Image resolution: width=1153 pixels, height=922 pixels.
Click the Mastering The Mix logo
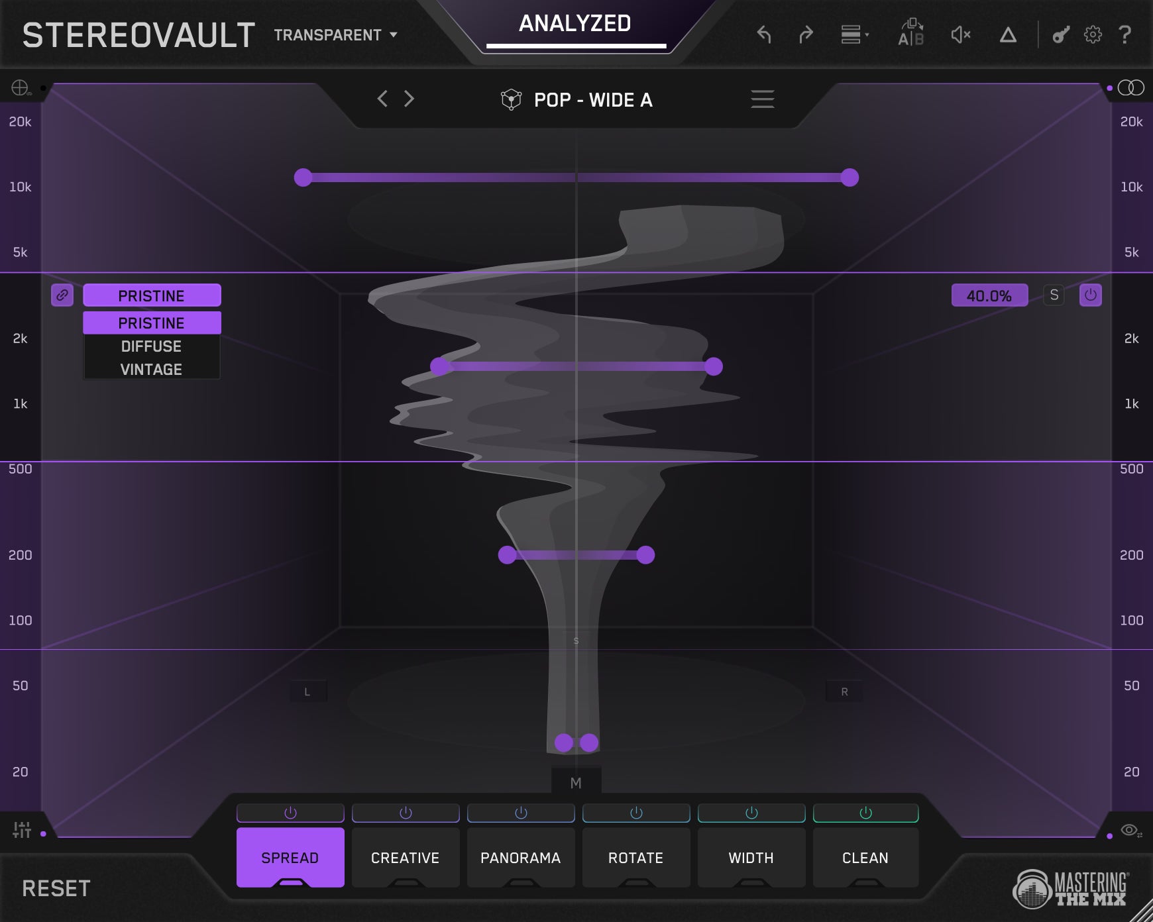(1071, 888)
